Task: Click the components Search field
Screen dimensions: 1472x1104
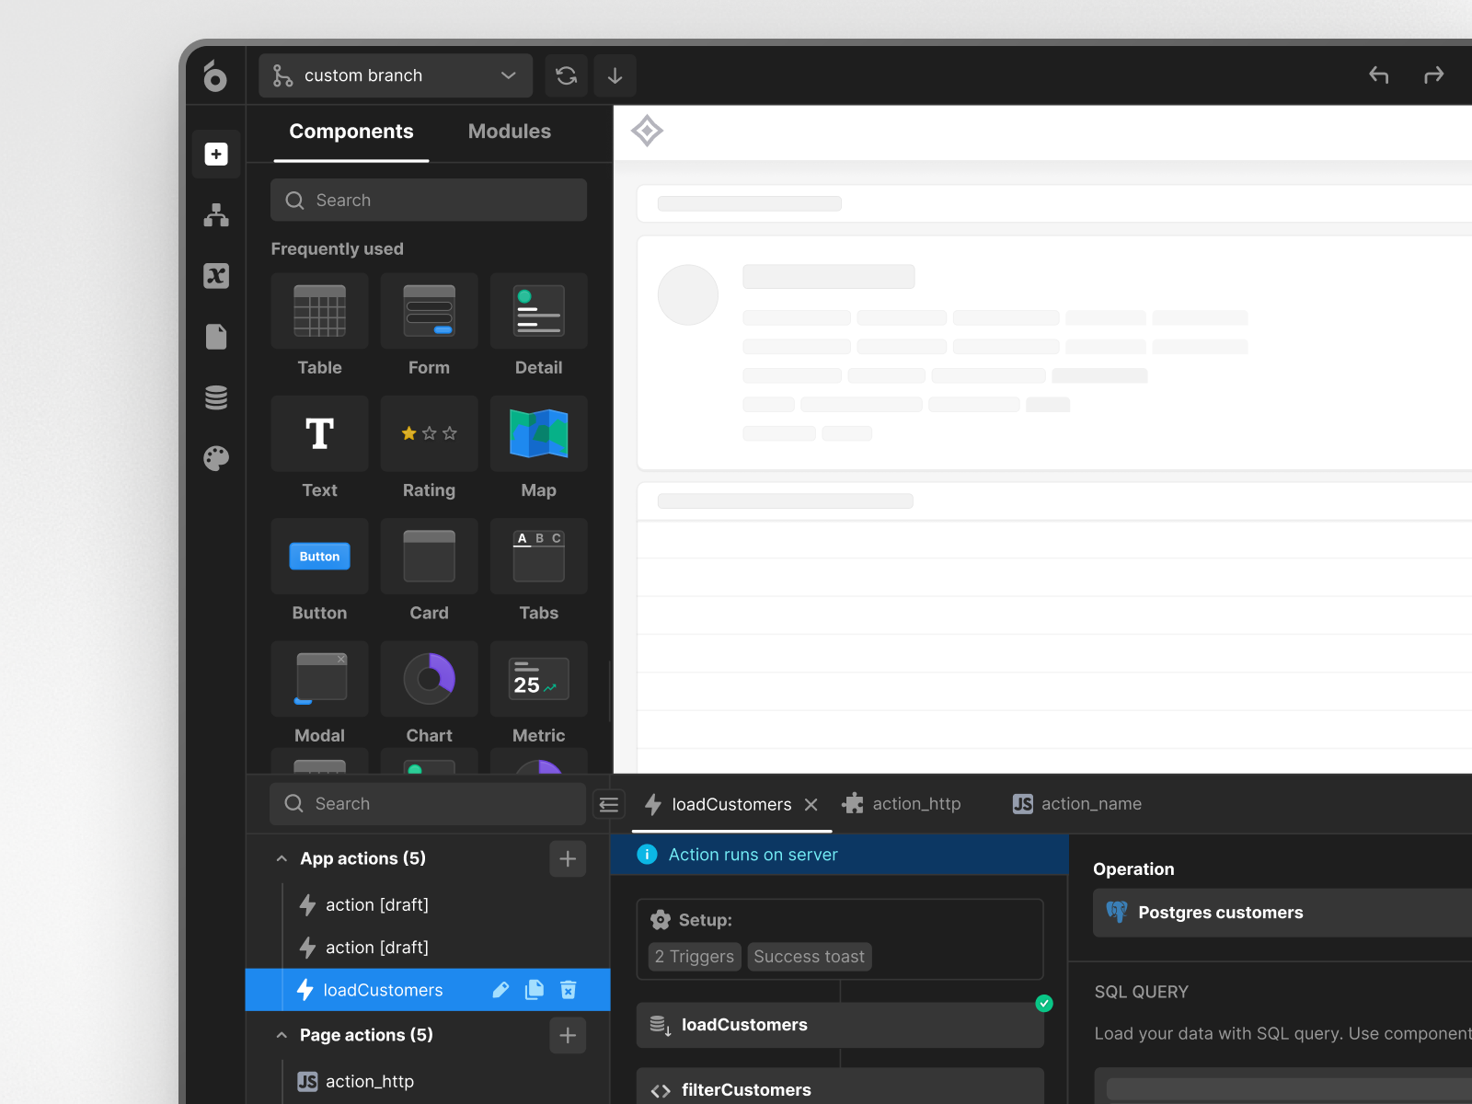Action: click(x=429, y=200)
